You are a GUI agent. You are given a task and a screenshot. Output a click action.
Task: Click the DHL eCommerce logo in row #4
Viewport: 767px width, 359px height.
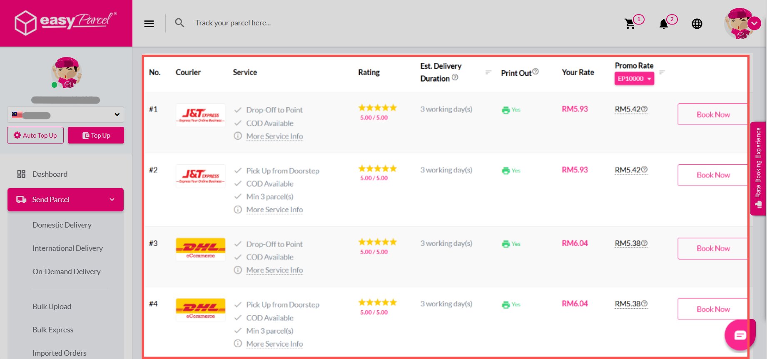pos(201,310)
